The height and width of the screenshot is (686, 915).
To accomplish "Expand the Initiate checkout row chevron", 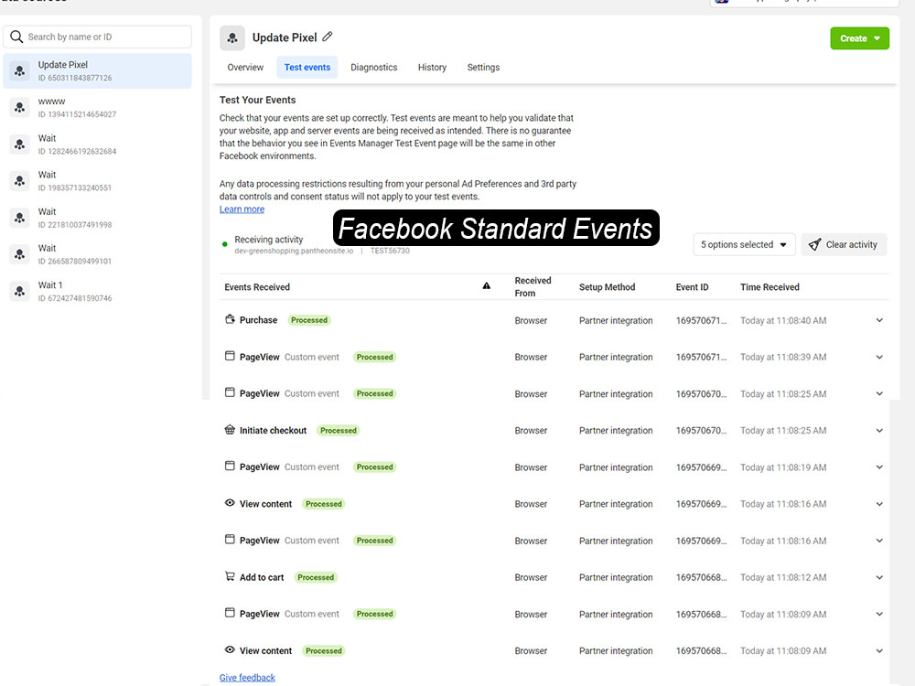I will (879, 431).
